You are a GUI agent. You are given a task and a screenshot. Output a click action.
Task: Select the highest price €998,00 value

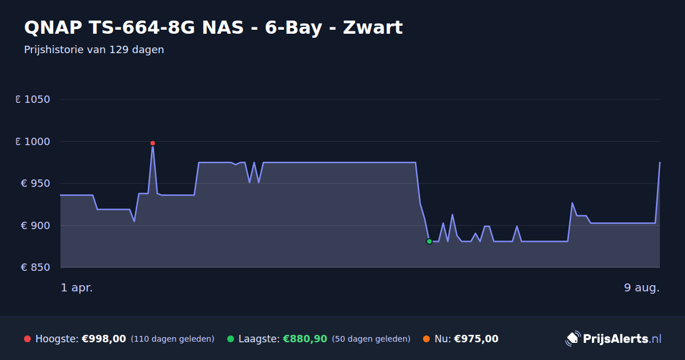click(104, 339)
